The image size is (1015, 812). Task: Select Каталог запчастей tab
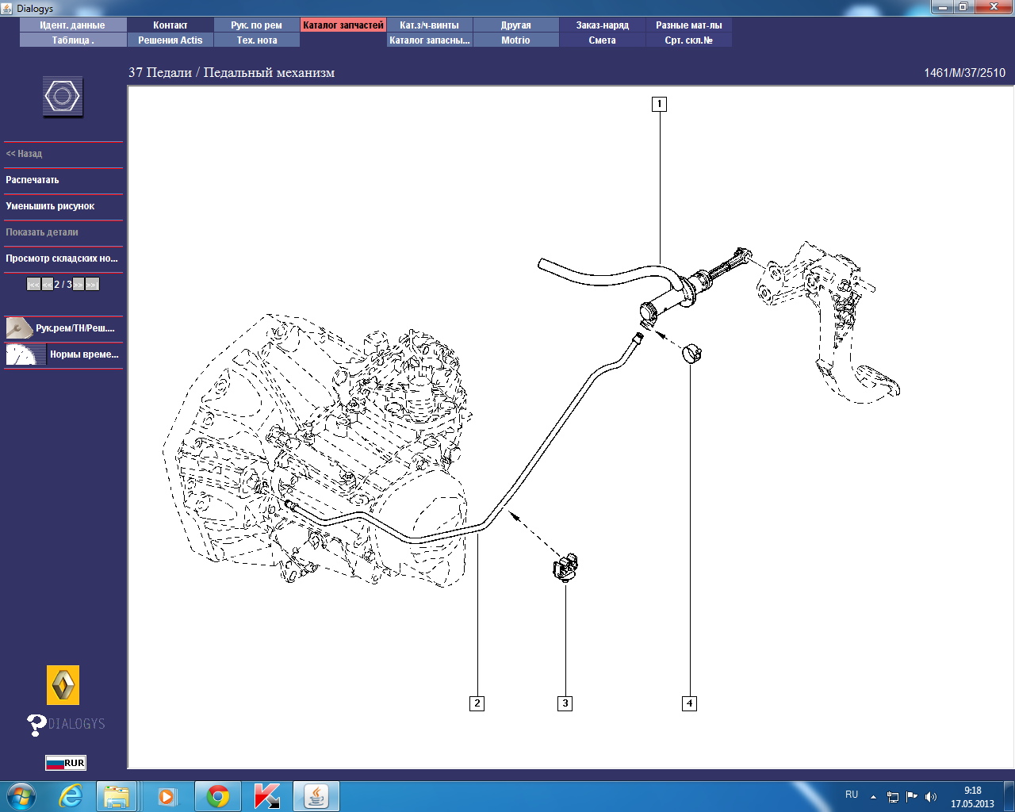(343, 25)
